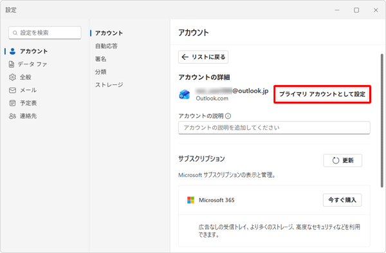Click the Outlook.com account type text

tap(212, 98)
